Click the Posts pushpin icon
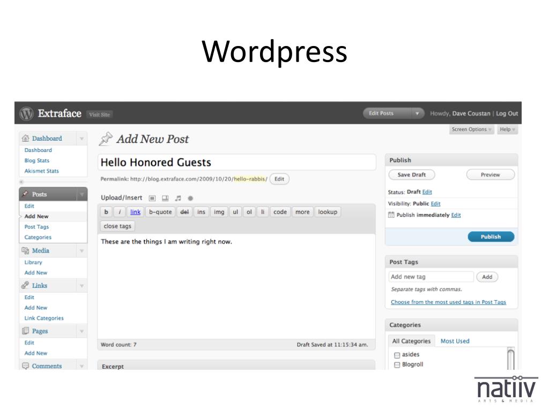 (x=25, y=194)
